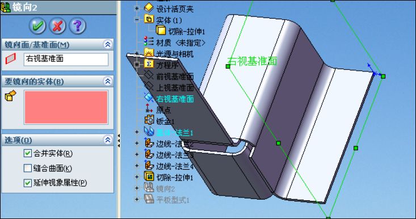Collapse 选项 section chevron
416x219 pixels.
(108, 140)
